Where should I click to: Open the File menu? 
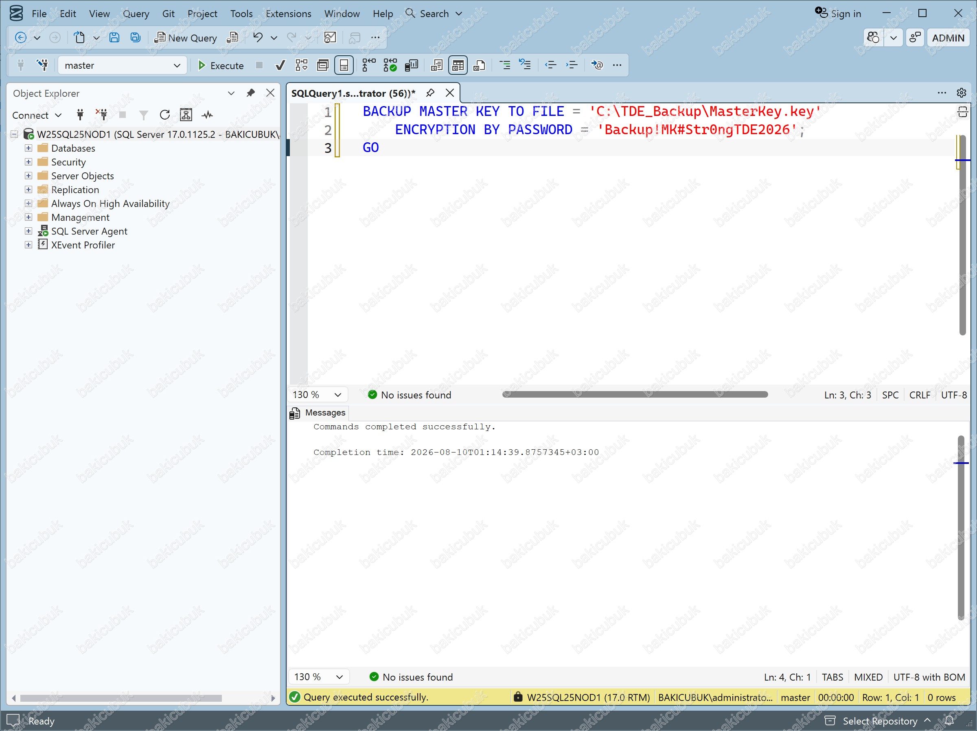(39, 14)
